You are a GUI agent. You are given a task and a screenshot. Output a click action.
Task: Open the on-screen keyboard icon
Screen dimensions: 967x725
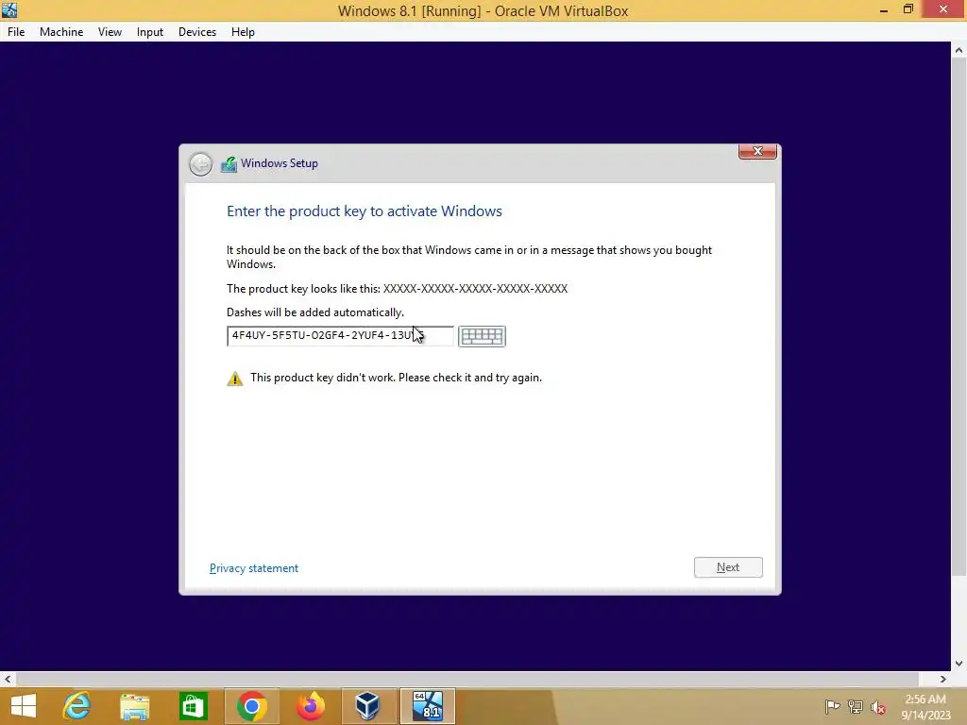click(x=482, y=336)
